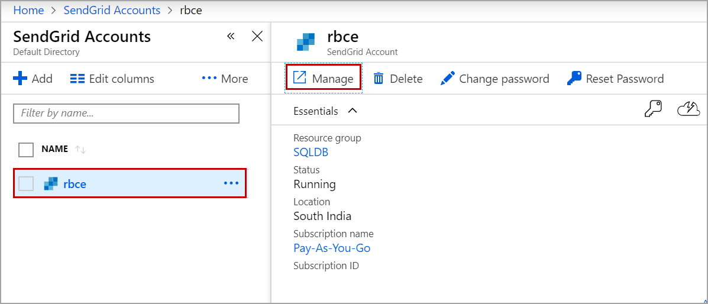Open Edit columns list icon

(77, 79)
